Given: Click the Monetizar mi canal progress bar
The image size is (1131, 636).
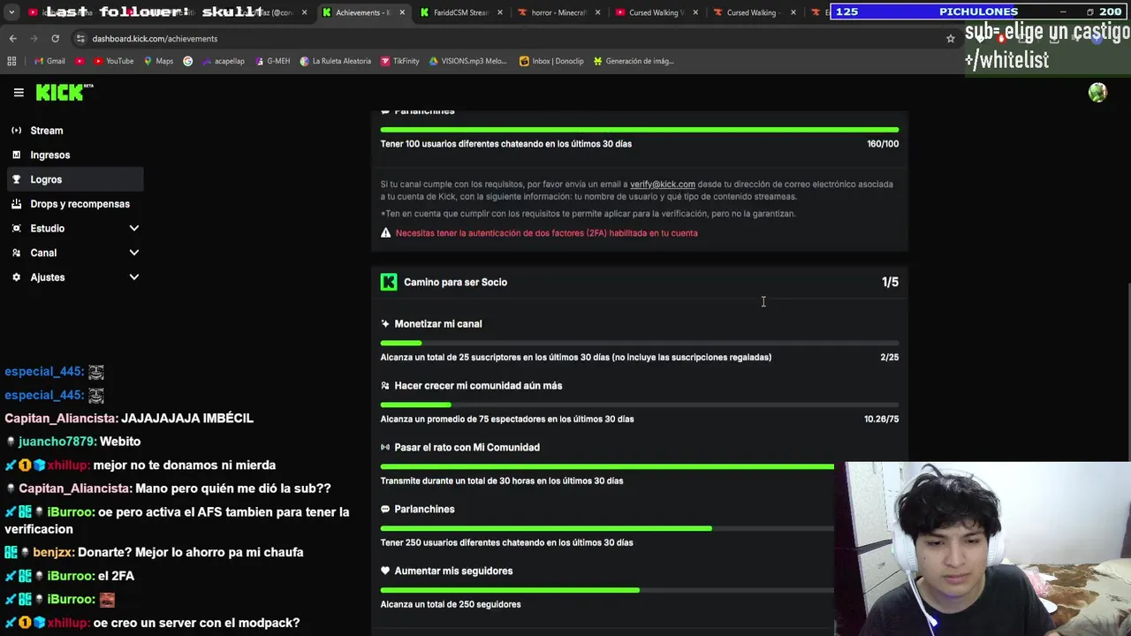Looking at the screenshot, I should pyautogui.click(x=640, y=343).
